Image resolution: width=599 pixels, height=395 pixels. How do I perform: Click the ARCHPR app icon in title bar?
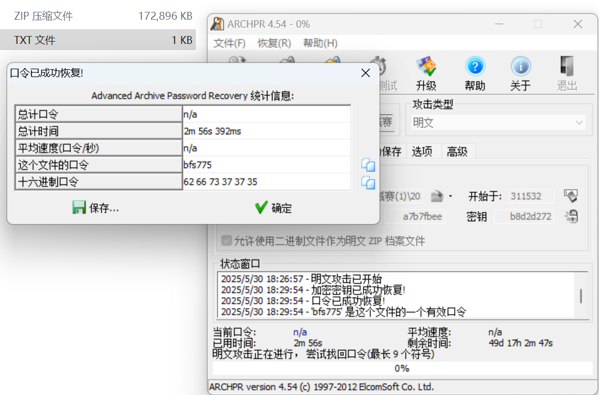click(x=217, y=24)
